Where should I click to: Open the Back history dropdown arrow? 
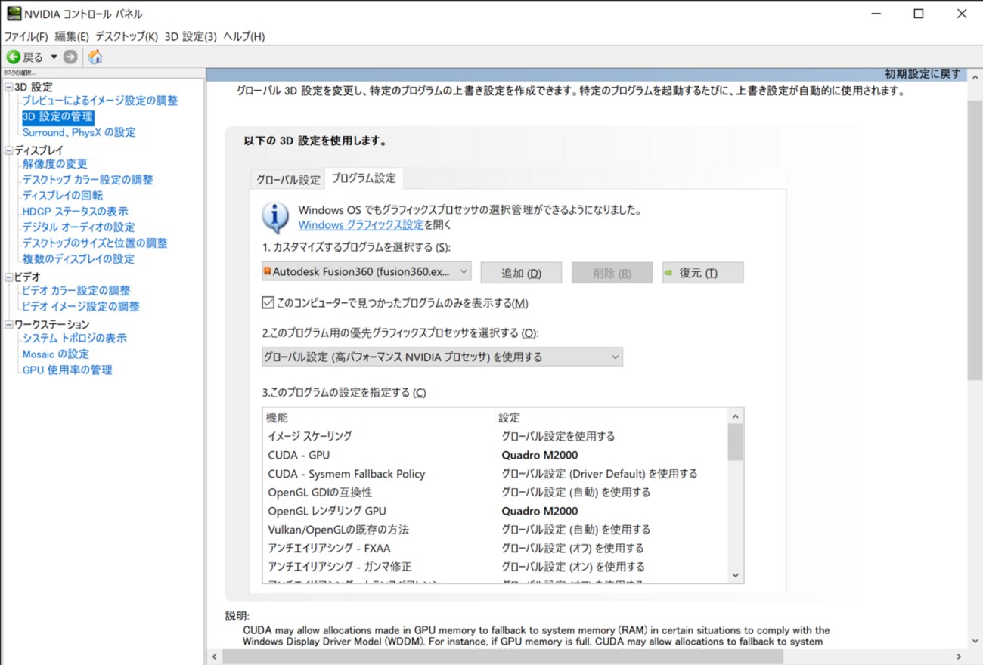[x=54, y=57]
